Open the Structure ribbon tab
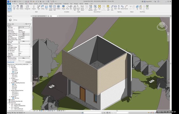This screenshot has height=114, width=179. pos(21,4)
